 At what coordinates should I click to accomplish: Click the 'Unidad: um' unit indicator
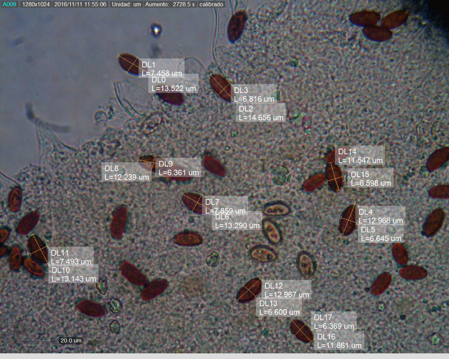pyautogui.click(x=126, y=4)
